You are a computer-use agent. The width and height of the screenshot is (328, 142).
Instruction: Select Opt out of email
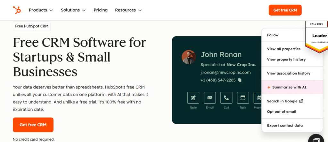(282, 112)
